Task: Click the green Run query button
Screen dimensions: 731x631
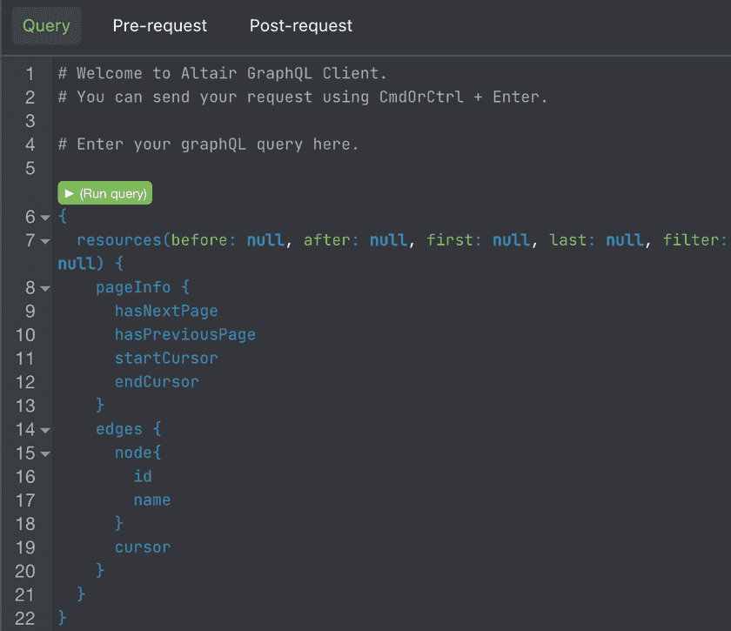Action: point(105,192)
